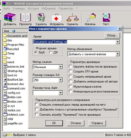The width and height of the screenshot is (131, 138).
Task: Check Снимать атрибут Архивный после архивации
Action: click(36, 114)
